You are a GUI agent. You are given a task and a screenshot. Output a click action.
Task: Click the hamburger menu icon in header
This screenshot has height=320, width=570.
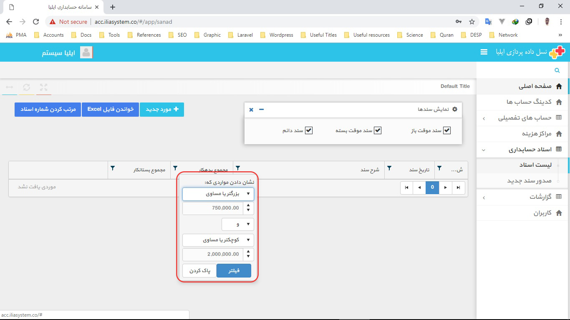pyautogui.click(x=484, y=52)
